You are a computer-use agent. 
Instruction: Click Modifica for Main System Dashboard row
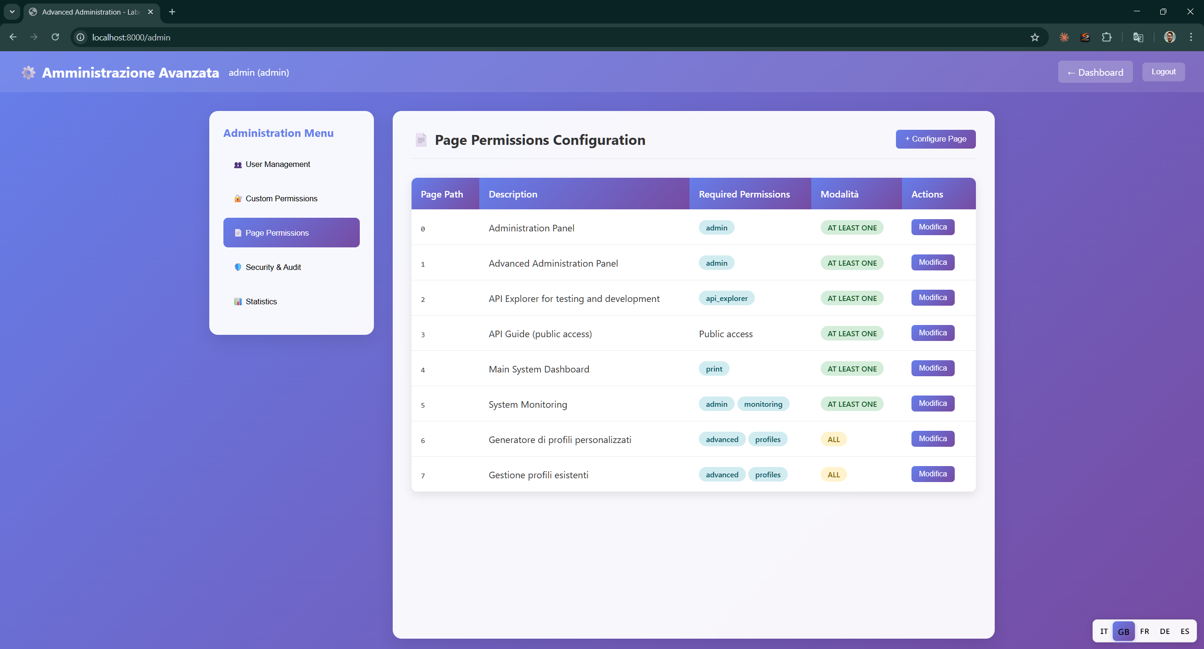pos(933,368)
